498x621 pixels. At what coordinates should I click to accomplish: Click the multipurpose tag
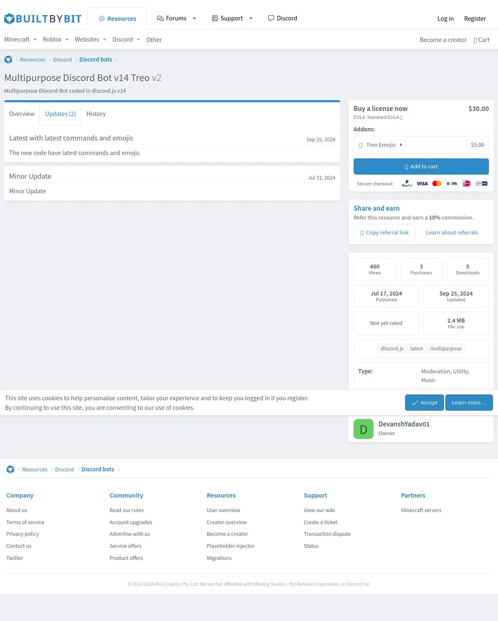(446, 348)
